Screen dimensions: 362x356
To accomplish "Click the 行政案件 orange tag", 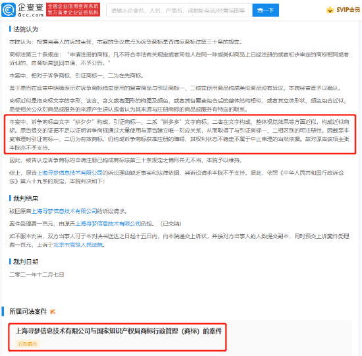I will click(x=28, y=344).
